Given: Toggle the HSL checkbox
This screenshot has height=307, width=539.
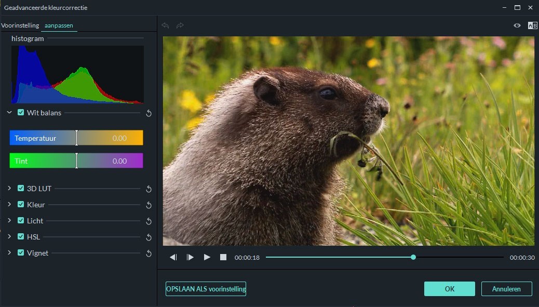Looking at the screenshot, I should pyautogui.click(x=21, y=236).
